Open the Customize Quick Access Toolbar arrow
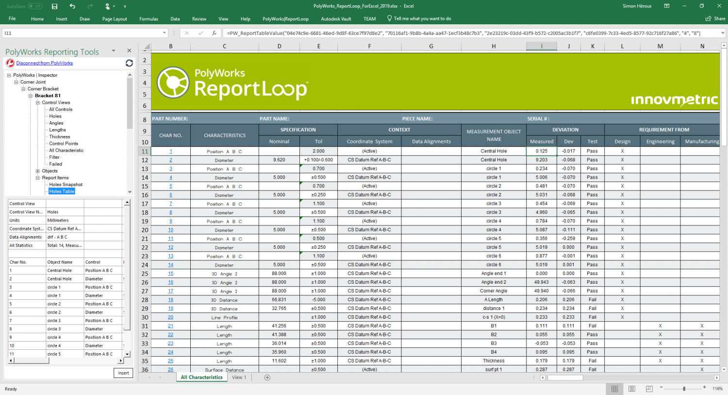728x395 pixels. (x=125, y=6)
